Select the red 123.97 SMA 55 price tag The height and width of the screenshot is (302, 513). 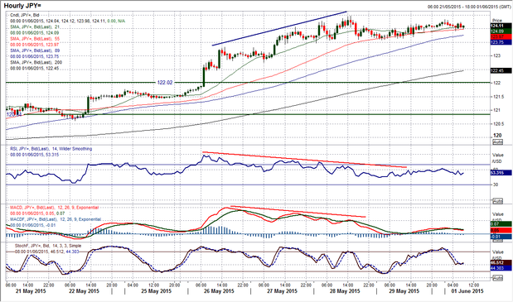coord(501,36)
